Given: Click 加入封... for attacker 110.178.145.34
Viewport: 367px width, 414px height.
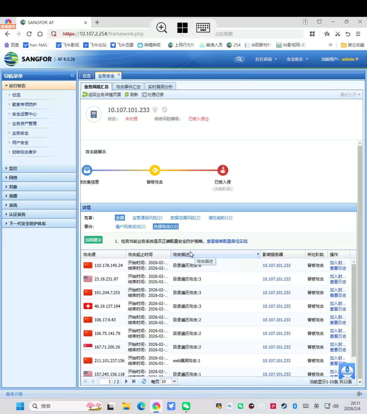Looking at the screenshot, I should [x=337, y=263].
